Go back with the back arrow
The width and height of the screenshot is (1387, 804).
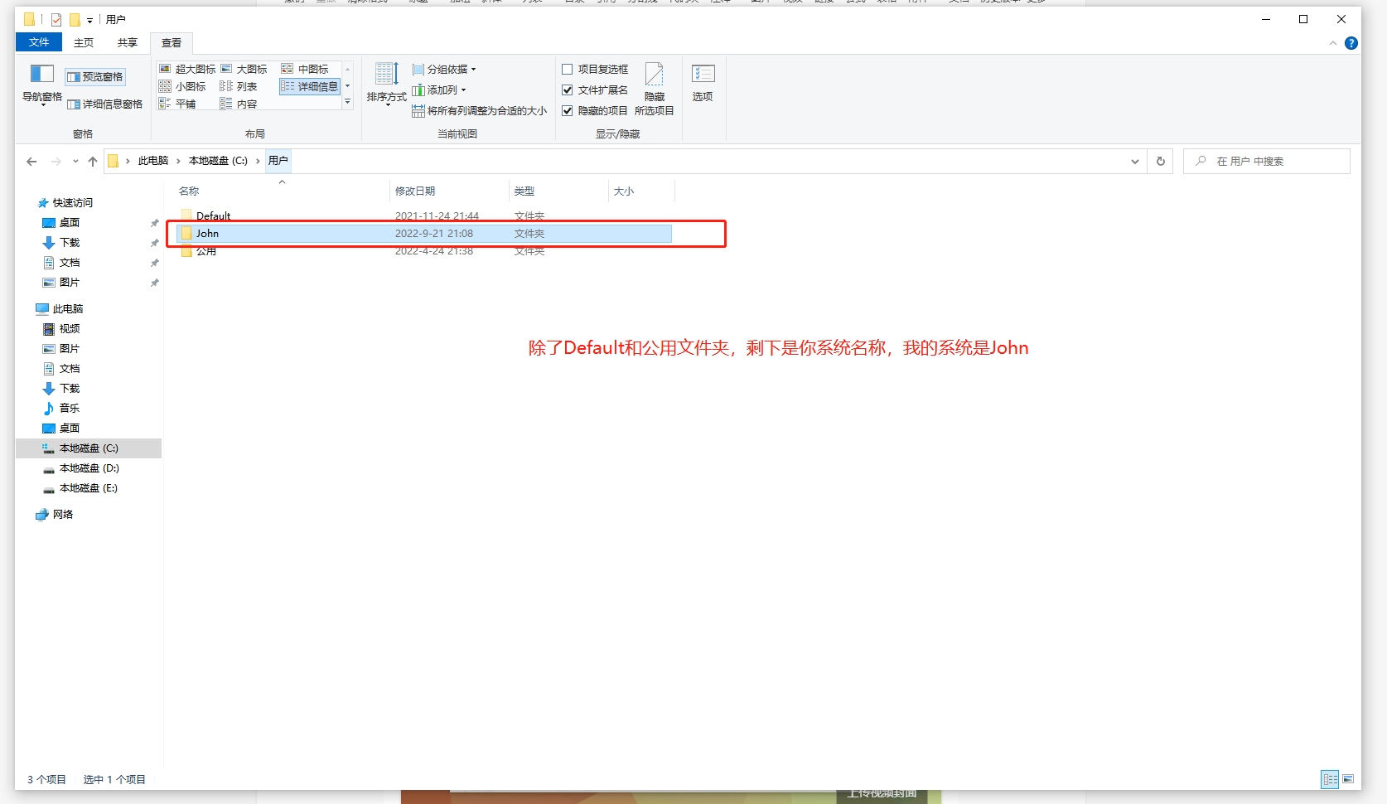[x=31, y=162]
